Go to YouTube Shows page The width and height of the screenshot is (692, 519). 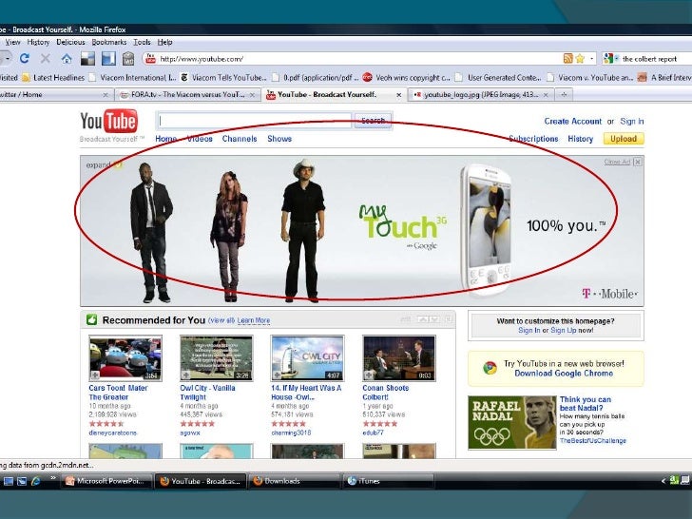279,139
